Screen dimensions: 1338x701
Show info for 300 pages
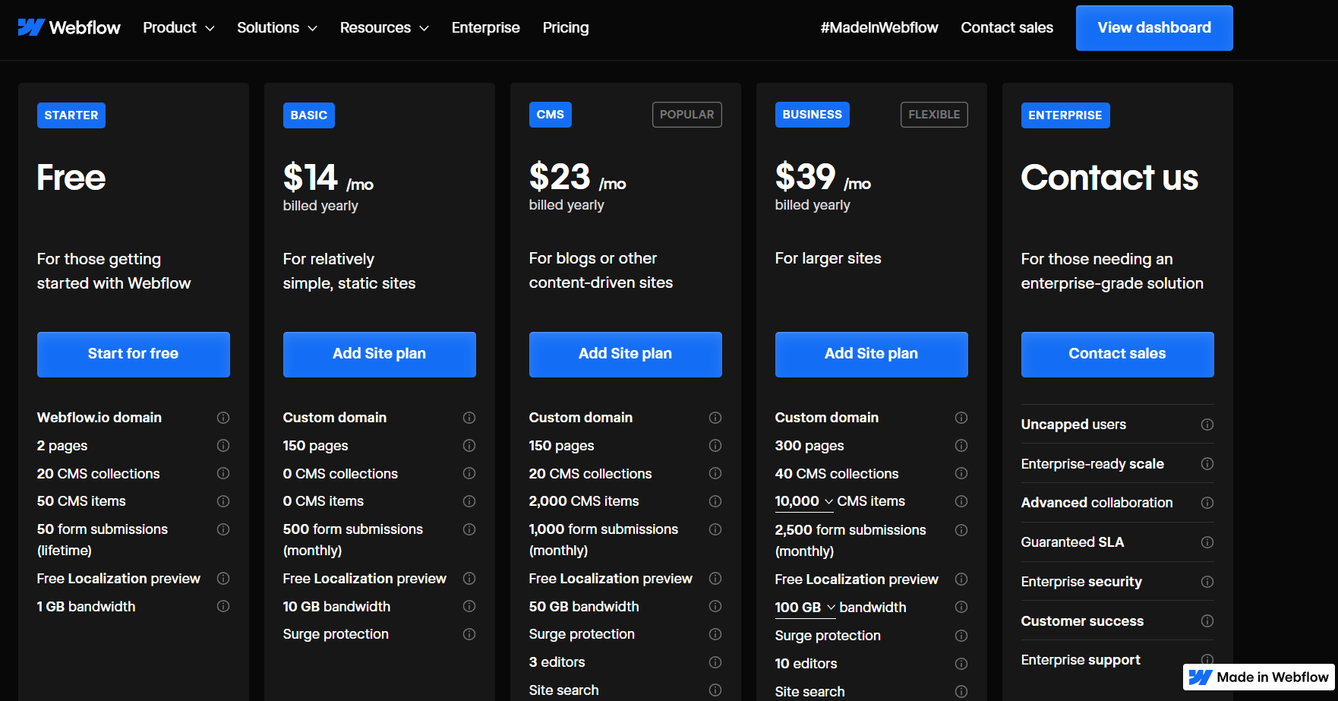click(x=961, y=445)
